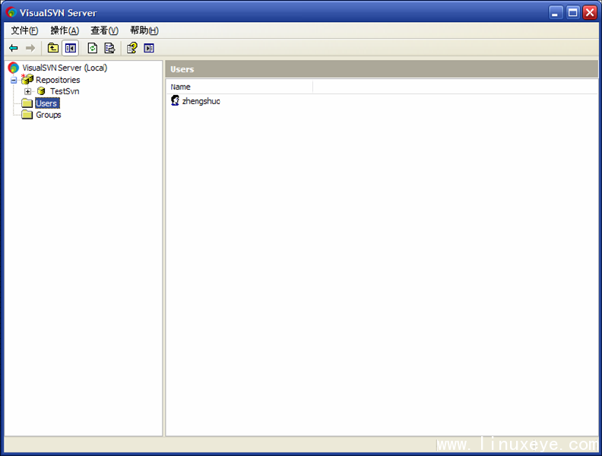Toggle the Show/Hide Action Pane icon
The height and width of the screenshot is (456, 602).
(x=149, y=48)
